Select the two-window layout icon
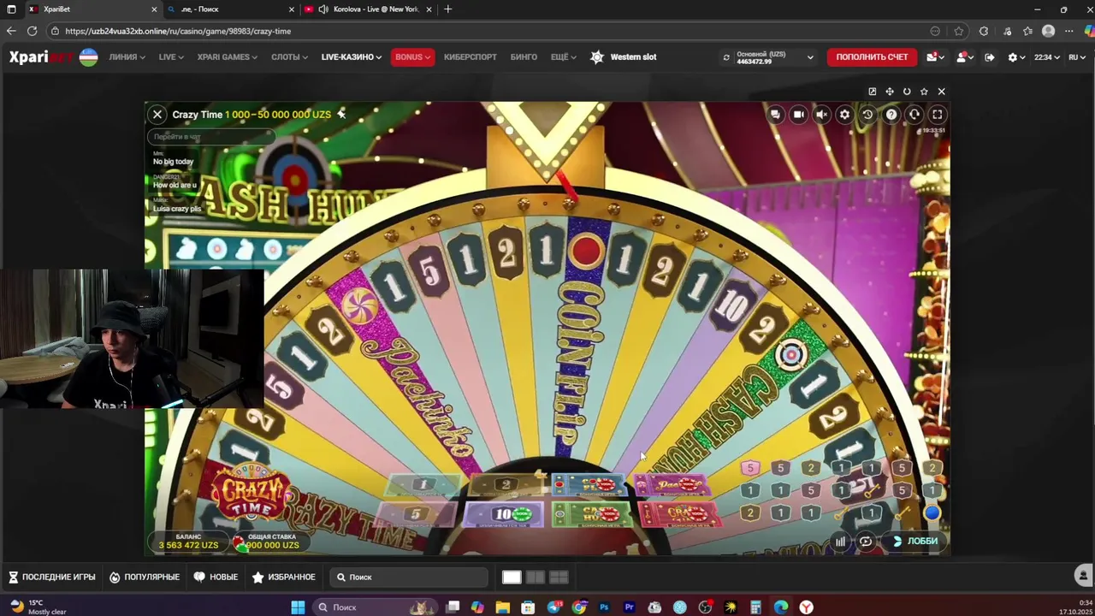This screenshot has width=1095, height=616. (x=535, y=577)
